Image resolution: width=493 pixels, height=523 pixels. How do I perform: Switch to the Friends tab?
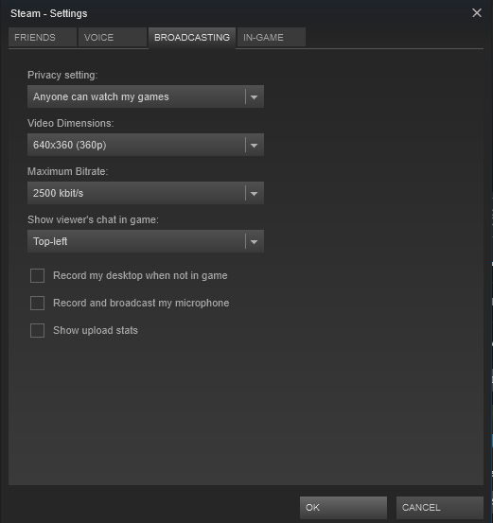43,38
